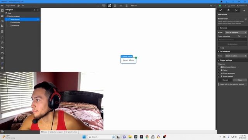Open Chrome from the taskbar

click(x=147, y=137)
